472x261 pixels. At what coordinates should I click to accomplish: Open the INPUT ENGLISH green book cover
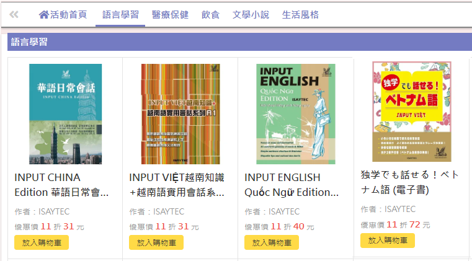pos(296,114)
